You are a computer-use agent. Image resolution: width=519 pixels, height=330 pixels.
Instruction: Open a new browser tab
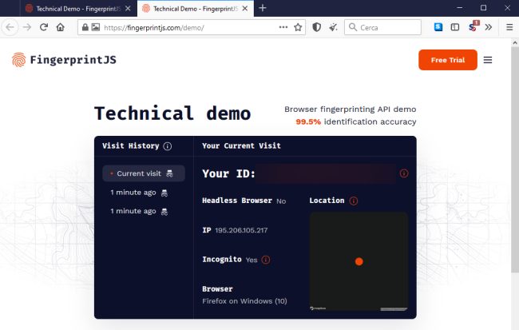coord(263,8)
